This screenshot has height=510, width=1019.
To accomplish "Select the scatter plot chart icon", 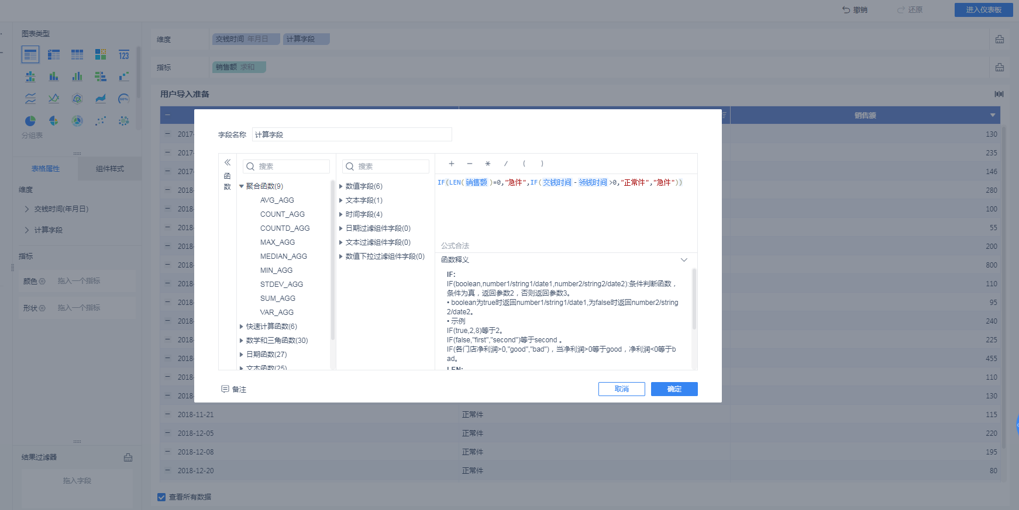I will [x=101, y=121].
